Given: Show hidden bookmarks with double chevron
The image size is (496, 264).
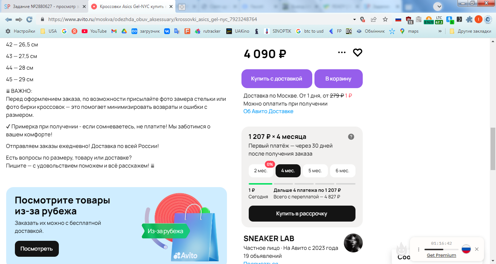Looking at the screenshot, I should click(x=440, y=31).
